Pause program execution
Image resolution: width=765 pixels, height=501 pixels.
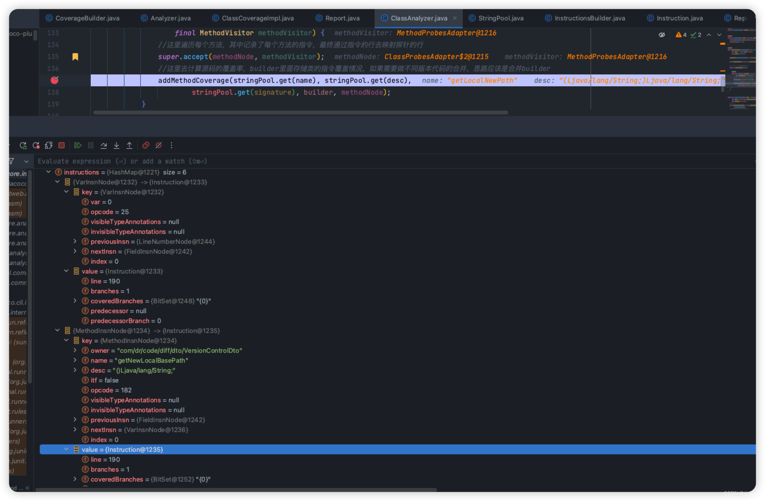[x=91, y=145]
